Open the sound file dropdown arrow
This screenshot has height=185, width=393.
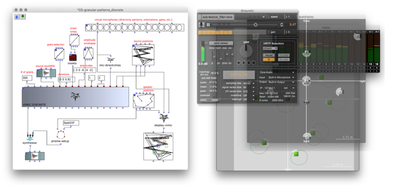click(263, 17)
